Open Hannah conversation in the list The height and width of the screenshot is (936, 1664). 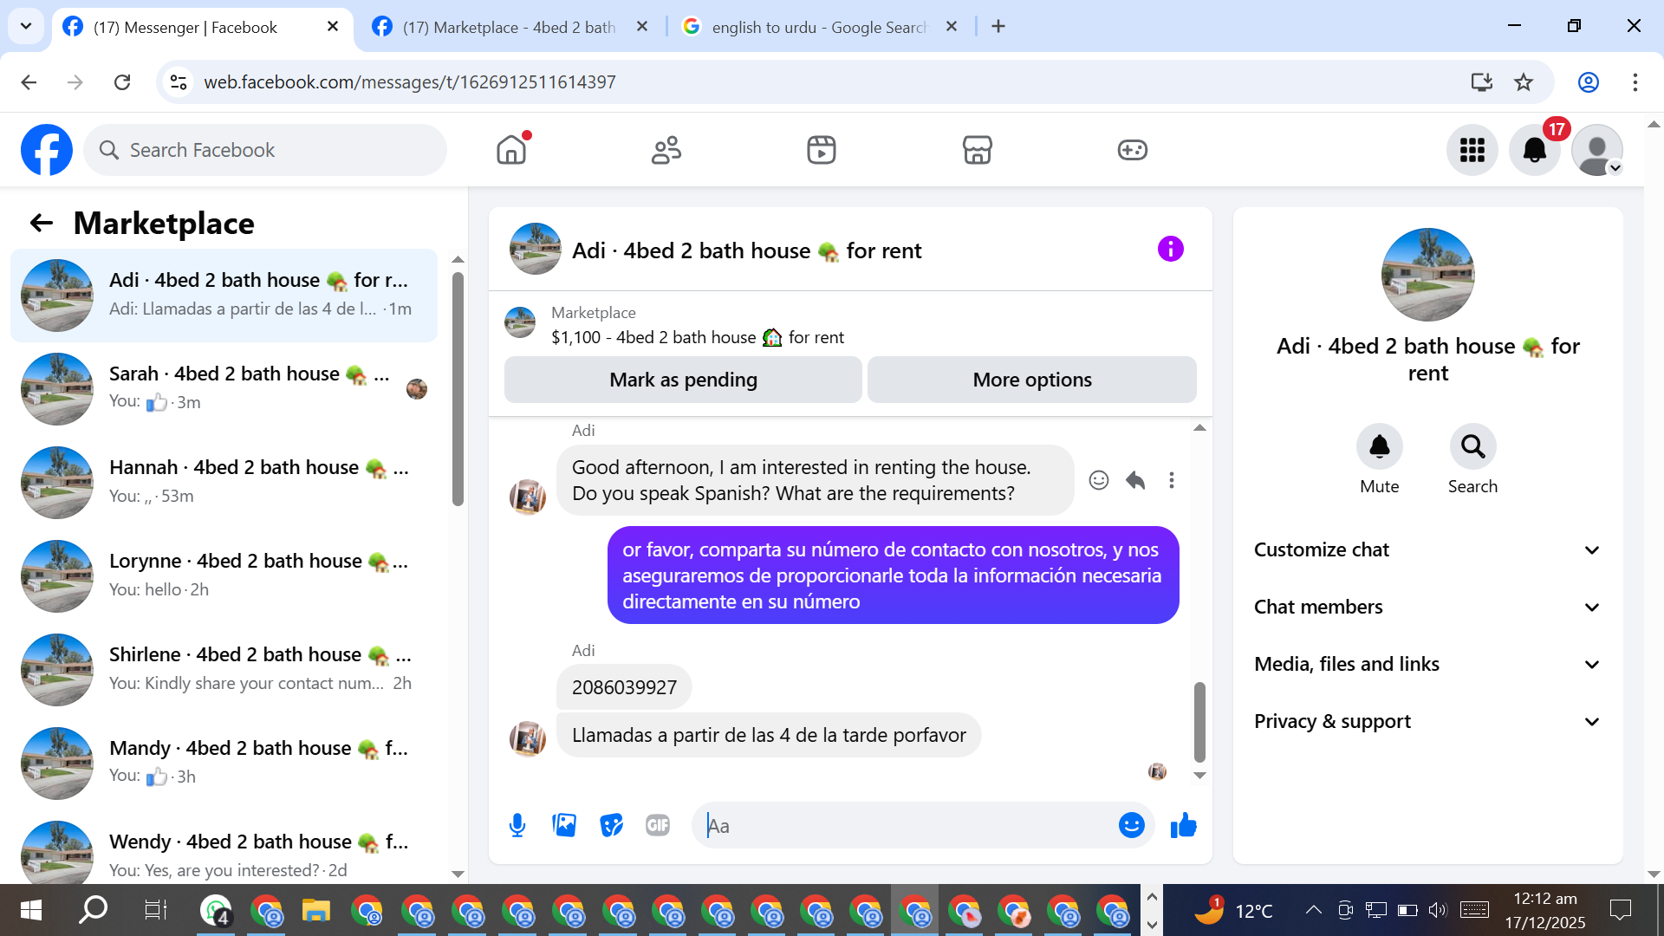(224, 483)
